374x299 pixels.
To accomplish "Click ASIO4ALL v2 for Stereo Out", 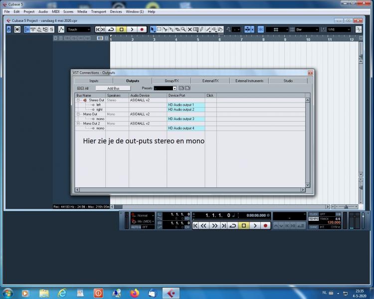I will (x=140, y=100).
